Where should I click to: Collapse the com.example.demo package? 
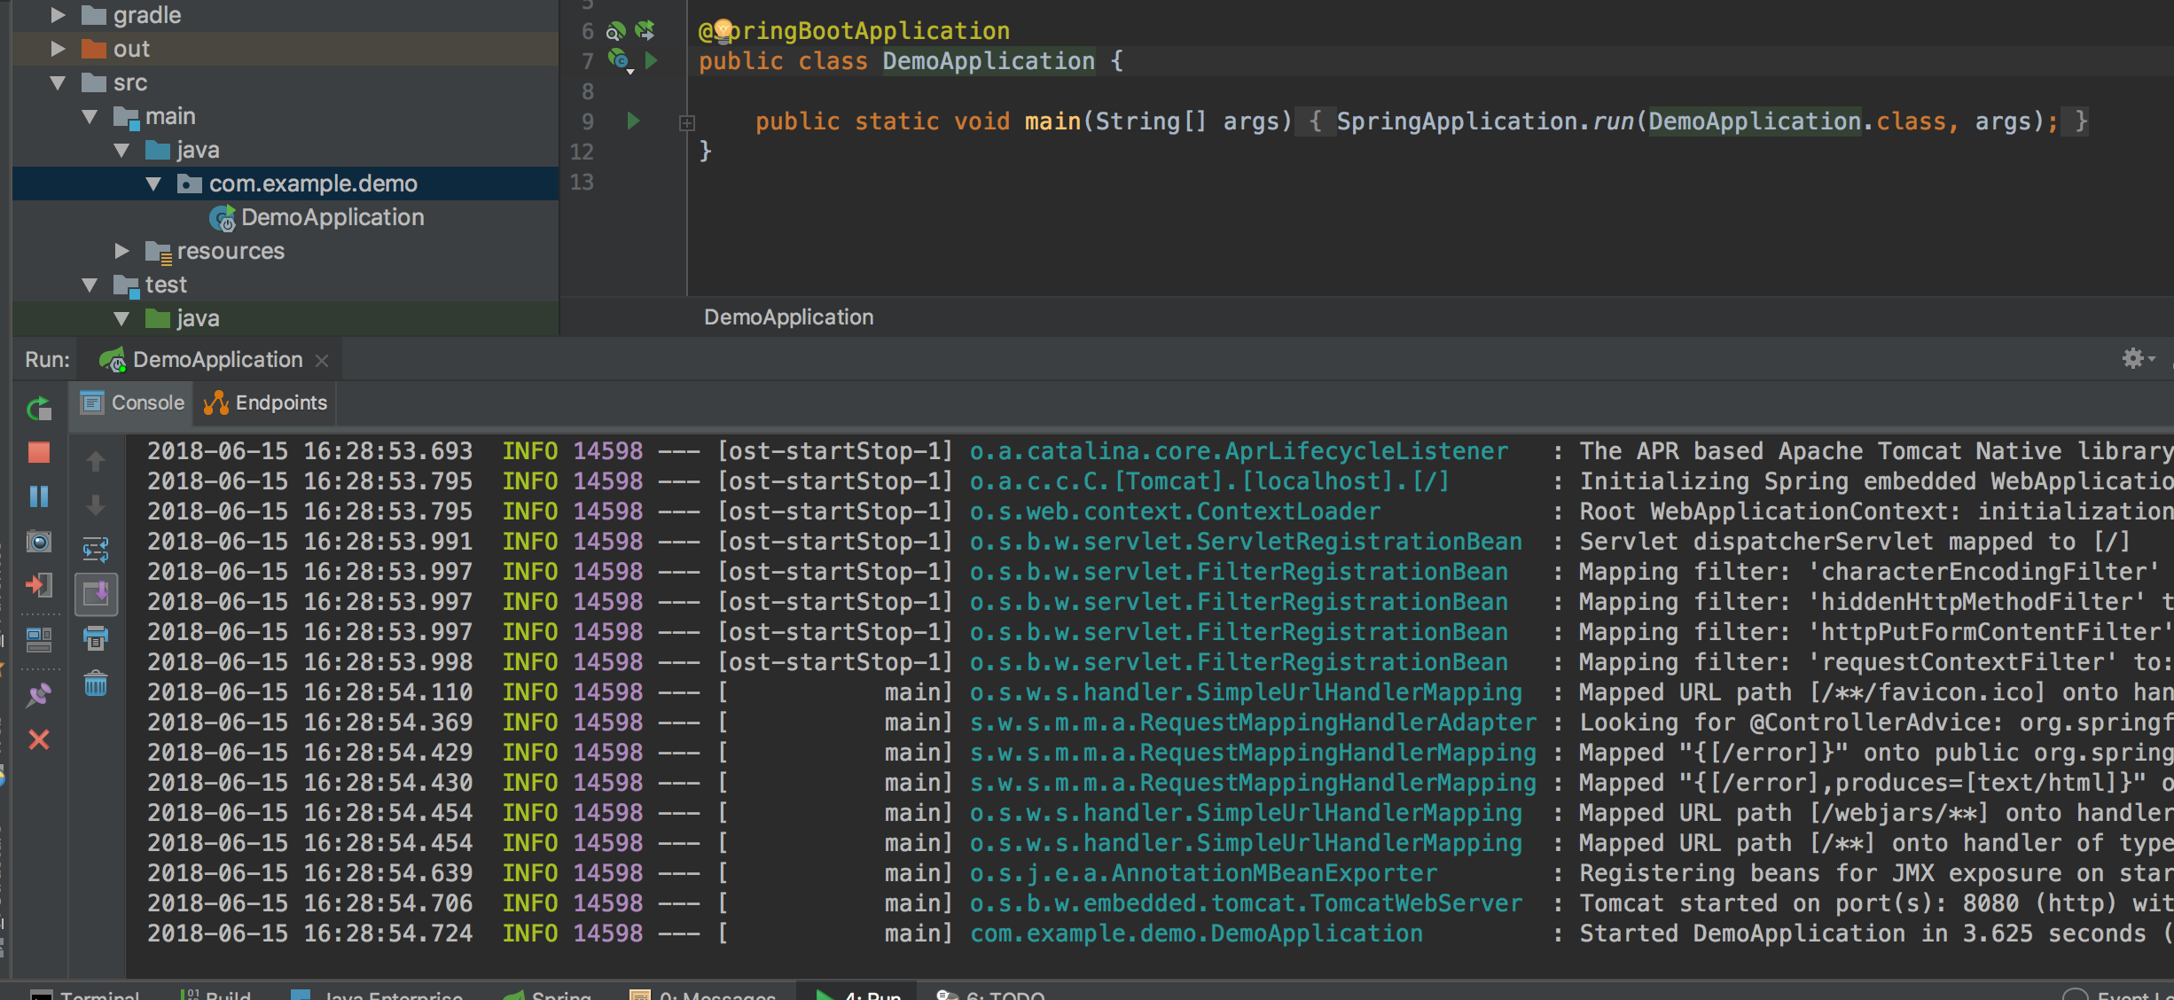(154, 184)
